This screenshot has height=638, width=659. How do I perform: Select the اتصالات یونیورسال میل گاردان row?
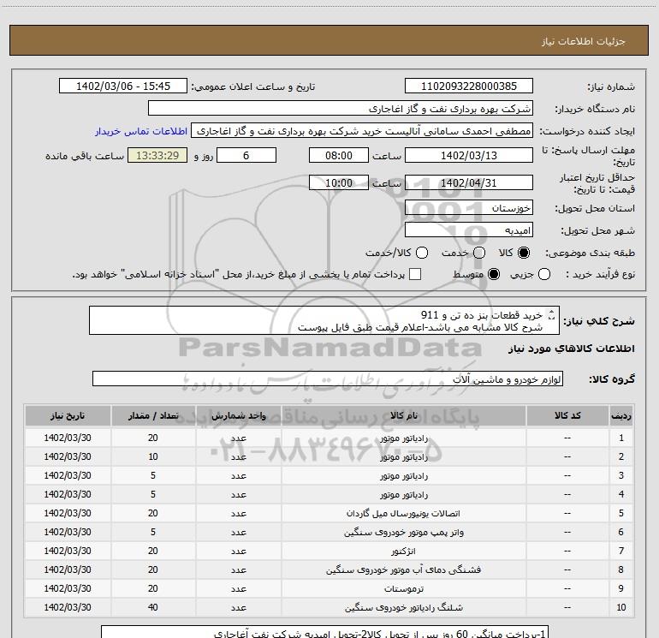tap(329, 514)
